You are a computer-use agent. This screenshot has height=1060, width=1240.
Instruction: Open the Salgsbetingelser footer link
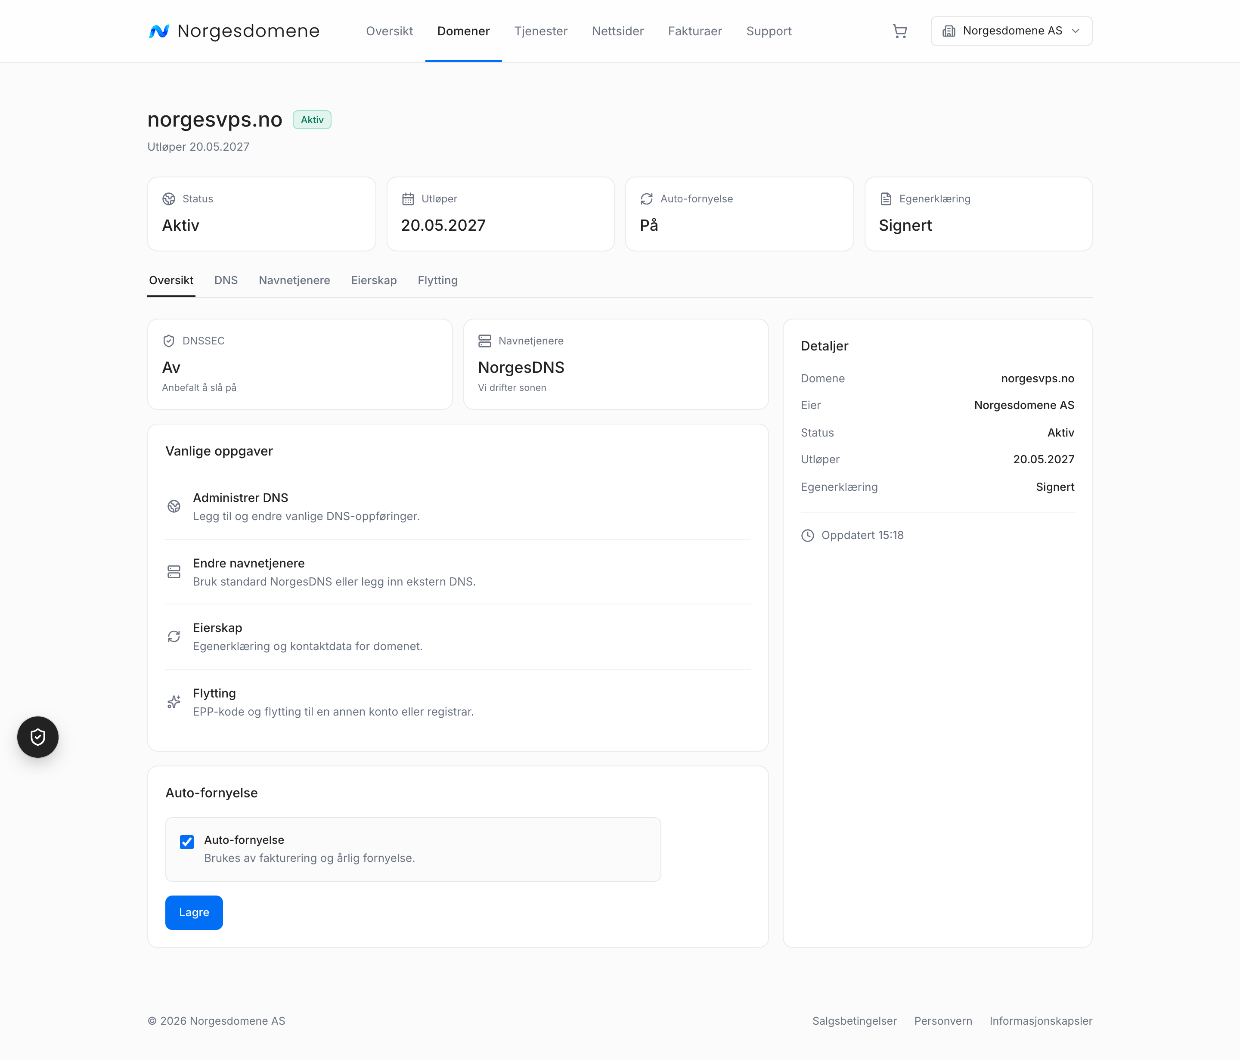[855, 1021]
